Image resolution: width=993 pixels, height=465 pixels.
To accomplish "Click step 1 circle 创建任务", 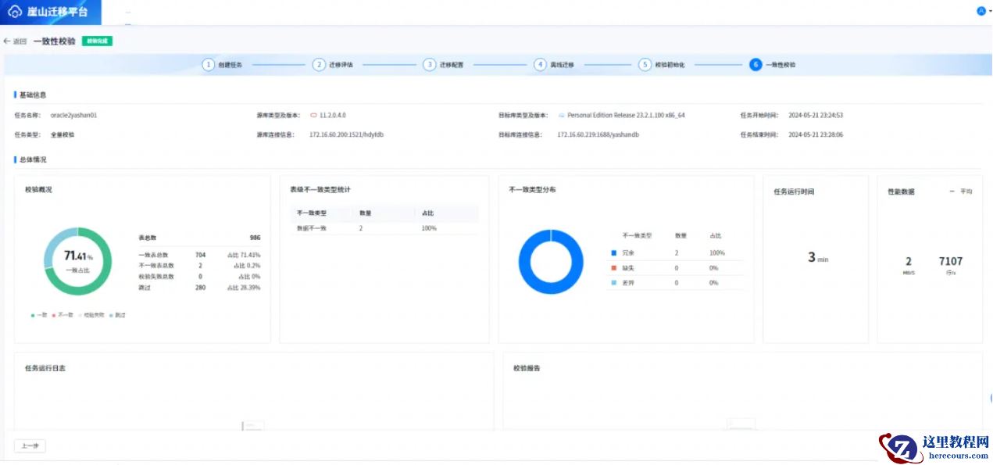I will 209,65.
